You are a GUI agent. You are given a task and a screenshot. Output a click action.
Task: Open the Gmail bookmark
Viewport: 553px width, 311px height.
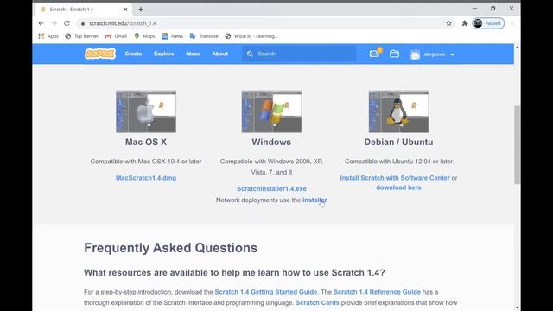pyautogui.click(x=116, y=36)
